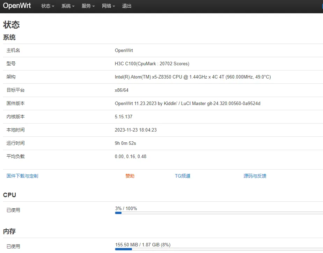Click the 运行时间 uptime value

click(x=125, y=143)
